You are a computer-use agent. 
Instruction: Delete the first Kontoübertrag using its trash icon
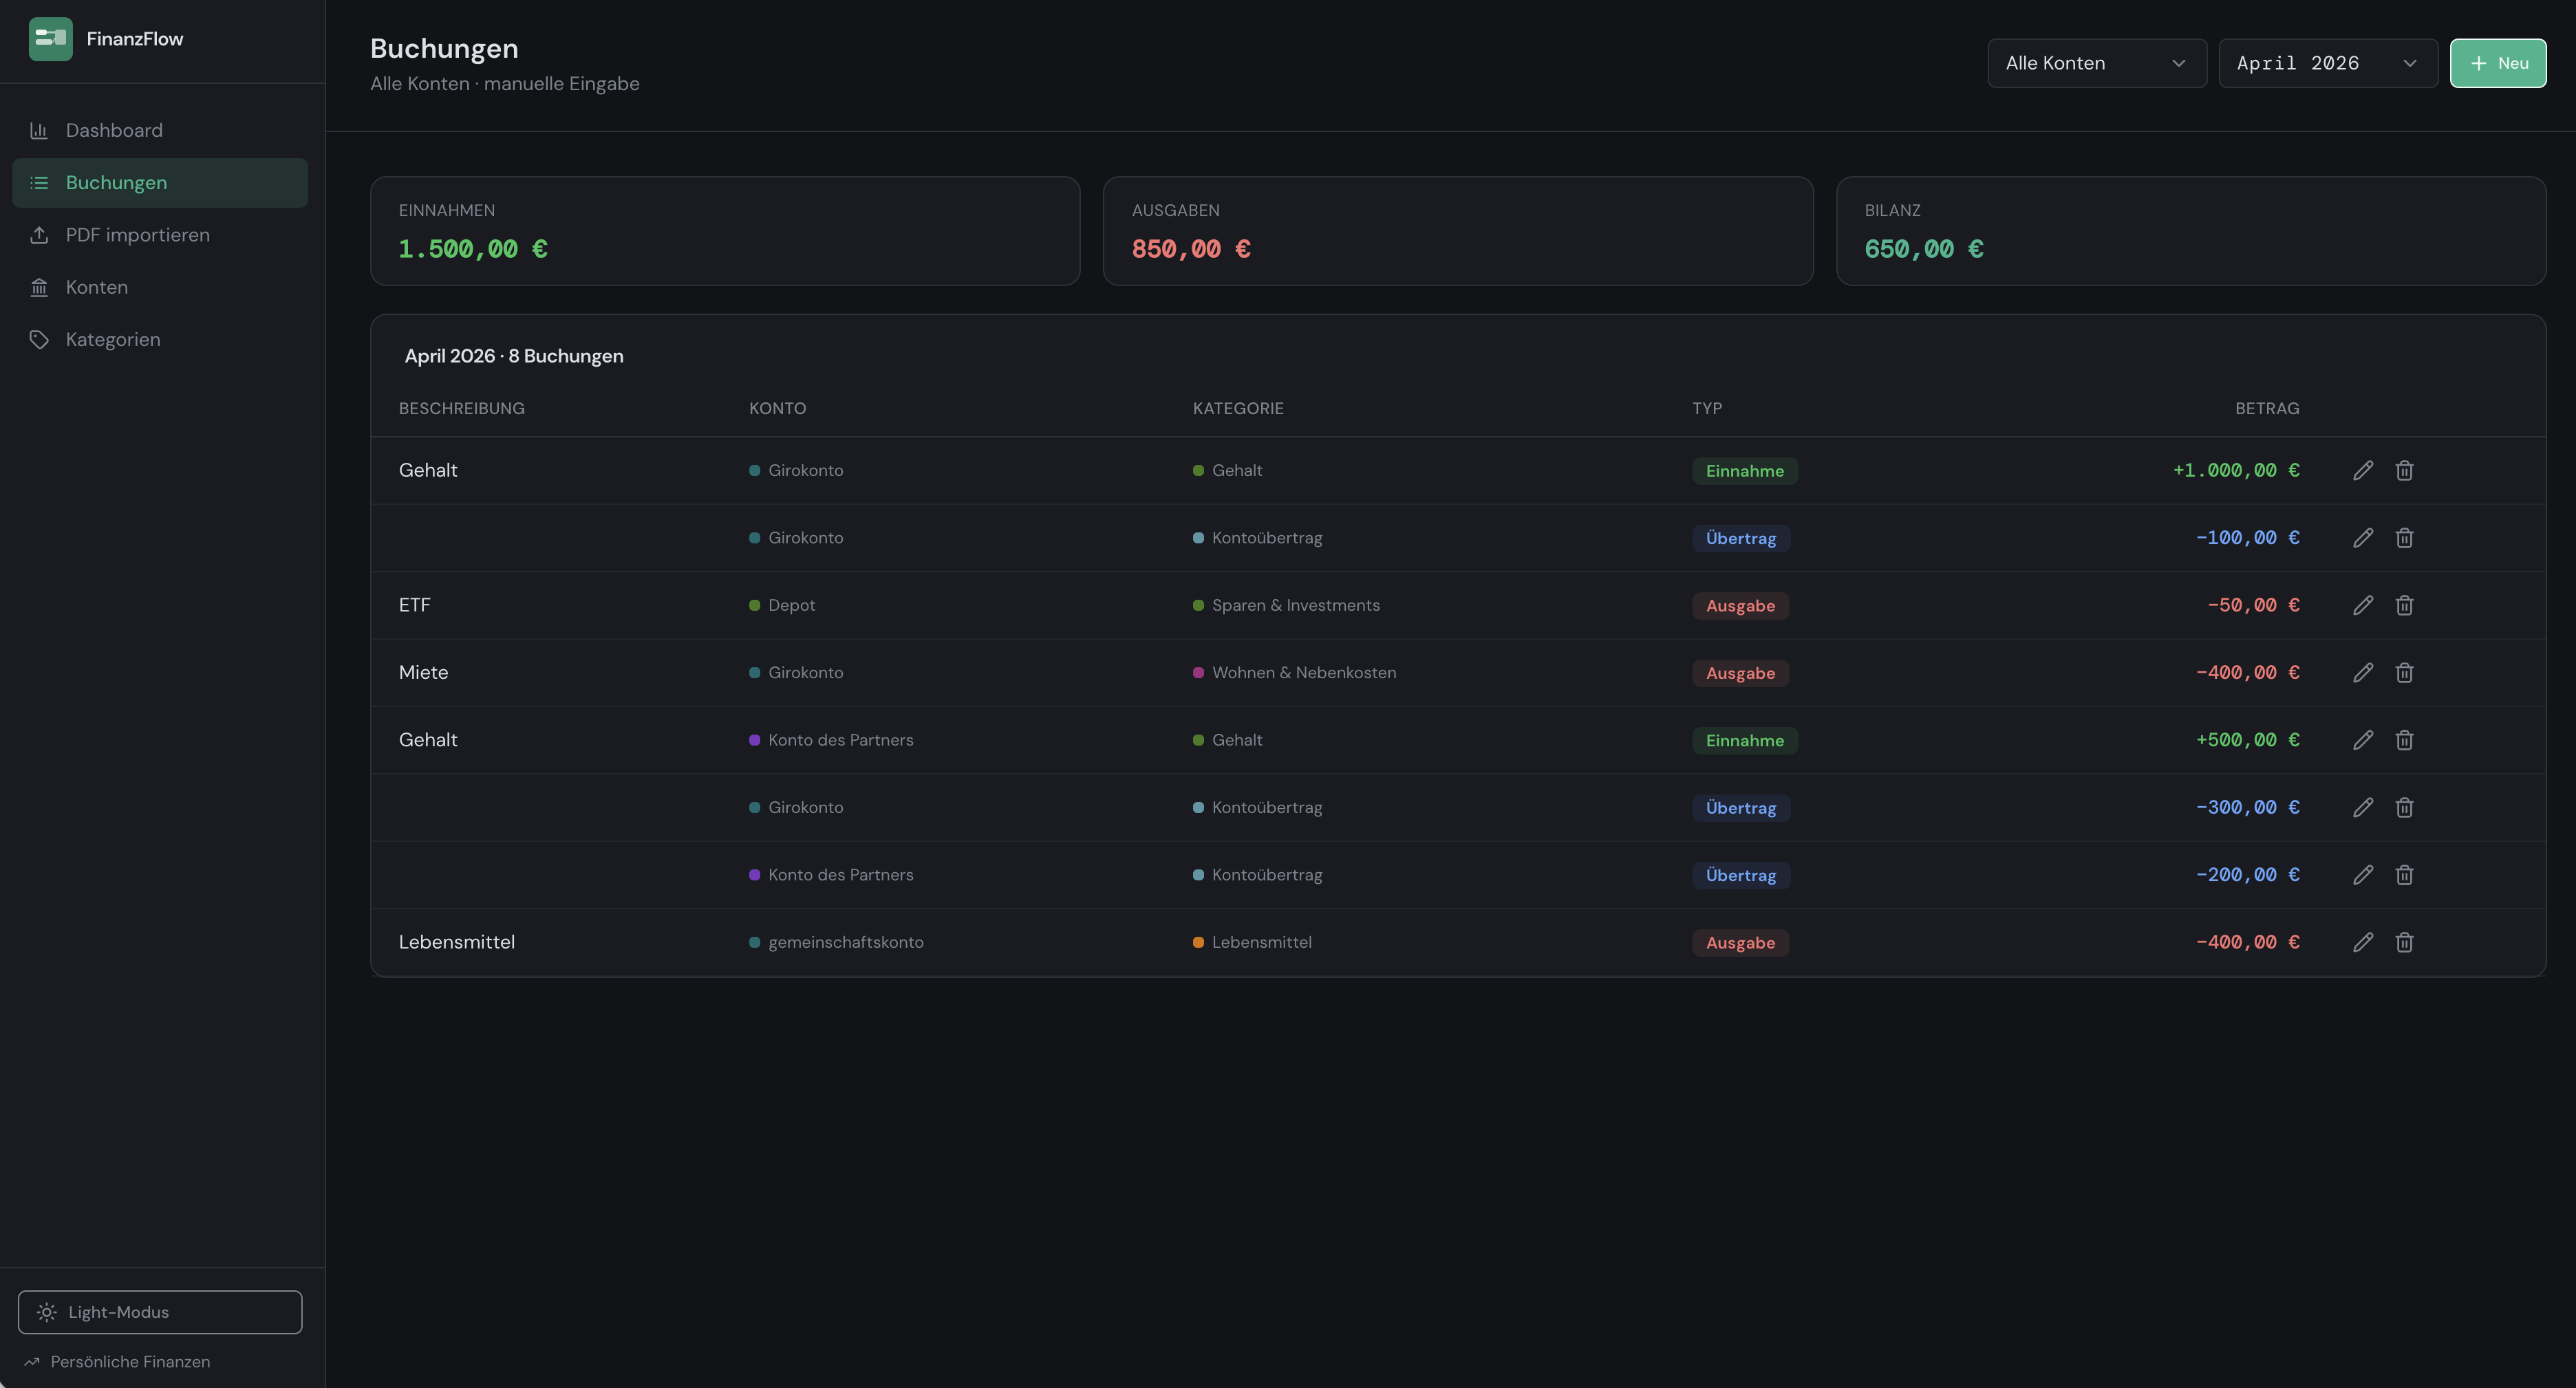coord(2404,537)
